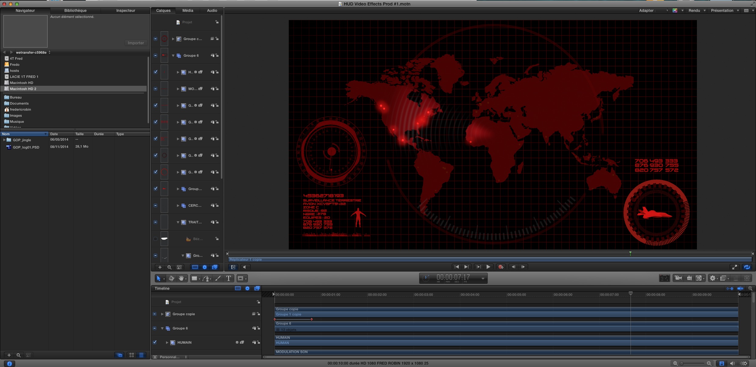Collapse the Groupe 6 layer group

click(x=173, y=56)
